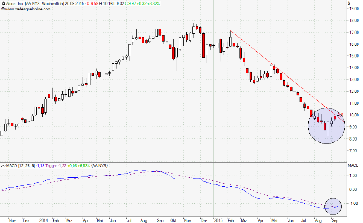Click the closing price C:9,97 value
This screenshot has height=223, width=363.
pos(135,4)
